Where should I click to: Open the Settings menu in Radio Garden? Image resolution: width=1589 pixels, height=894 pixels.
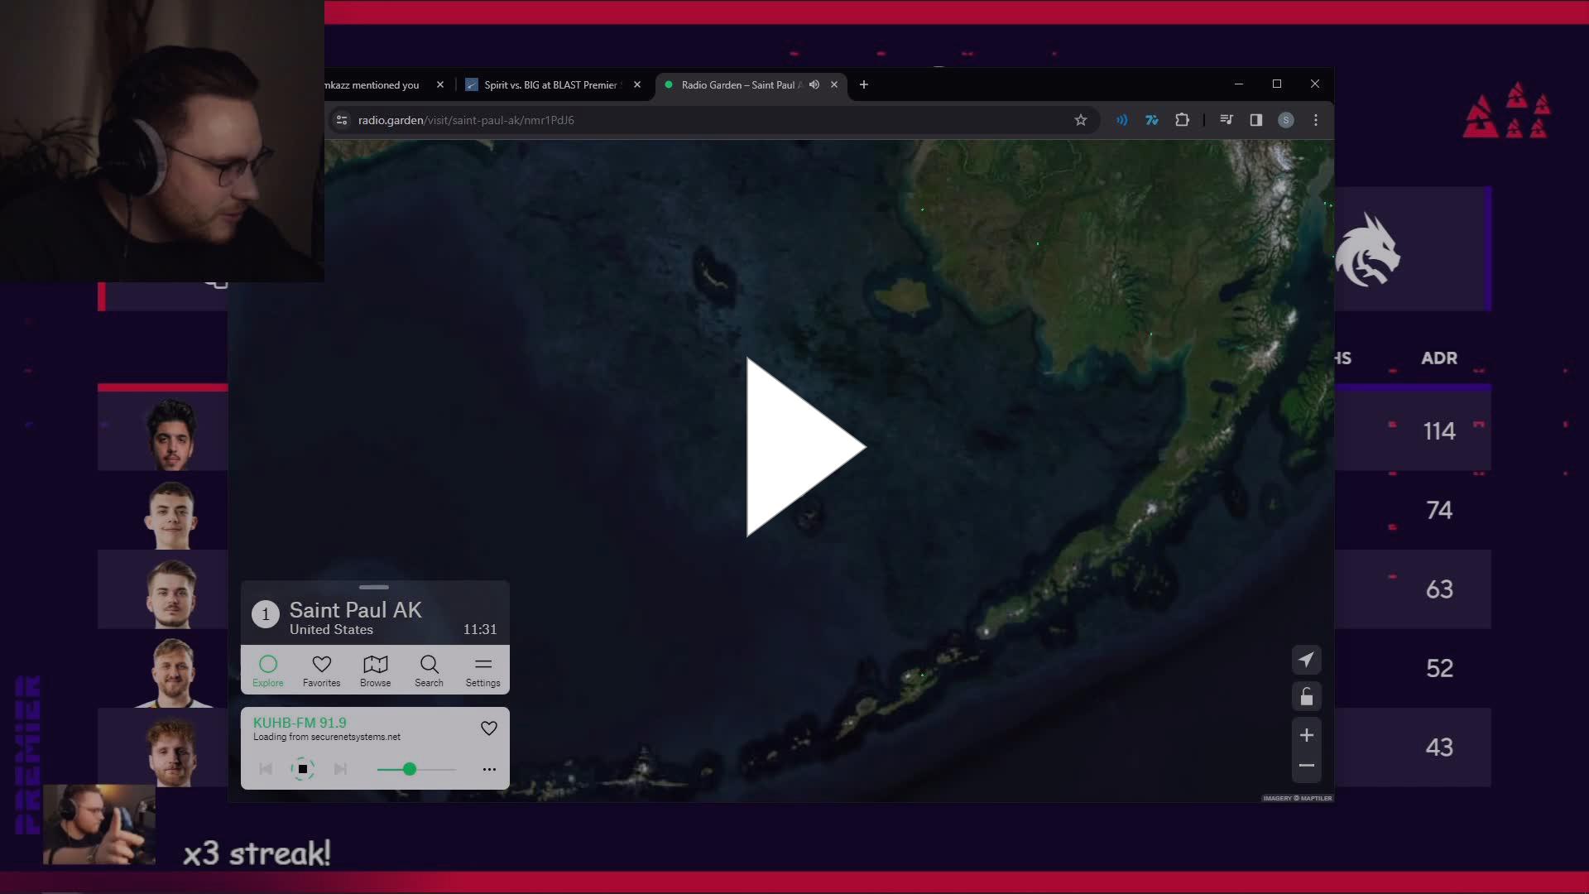(x=482, y=670)
